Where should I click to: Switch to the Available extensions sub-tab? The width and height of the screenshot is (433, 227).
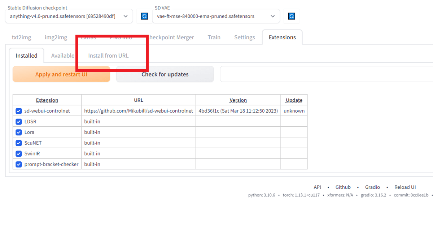pyautogui.click(x=62, y=56)
